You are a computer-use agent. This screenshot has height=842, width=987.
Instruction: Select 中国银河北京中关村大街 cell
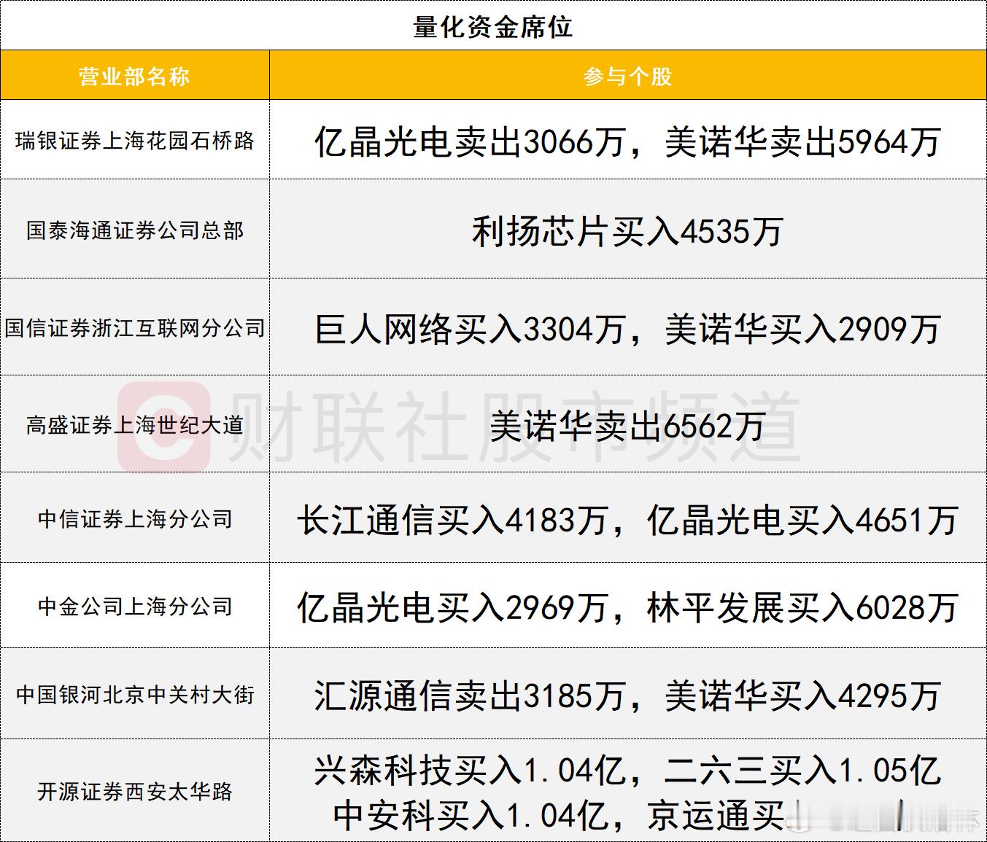coord(137,696)
